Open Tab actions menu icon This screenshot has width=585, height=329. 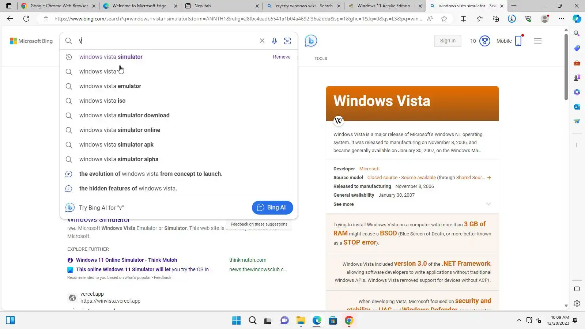click(x=9, y=6)
